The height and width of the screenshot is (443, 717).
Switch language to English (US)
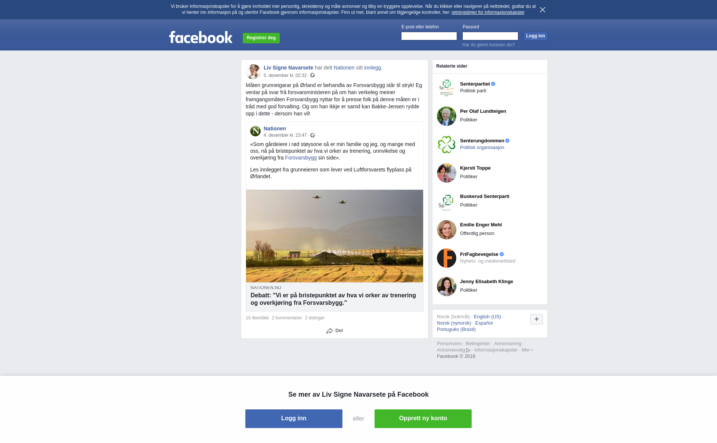[x=487, y=317]
